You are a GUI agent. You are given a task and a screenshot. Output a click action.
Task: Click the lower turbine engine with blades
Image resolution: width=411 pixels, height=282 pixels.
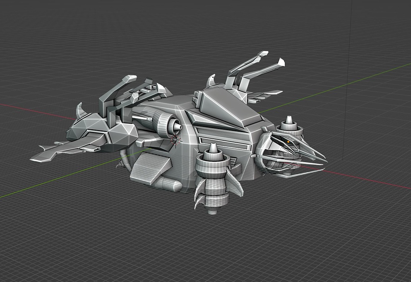212,178
